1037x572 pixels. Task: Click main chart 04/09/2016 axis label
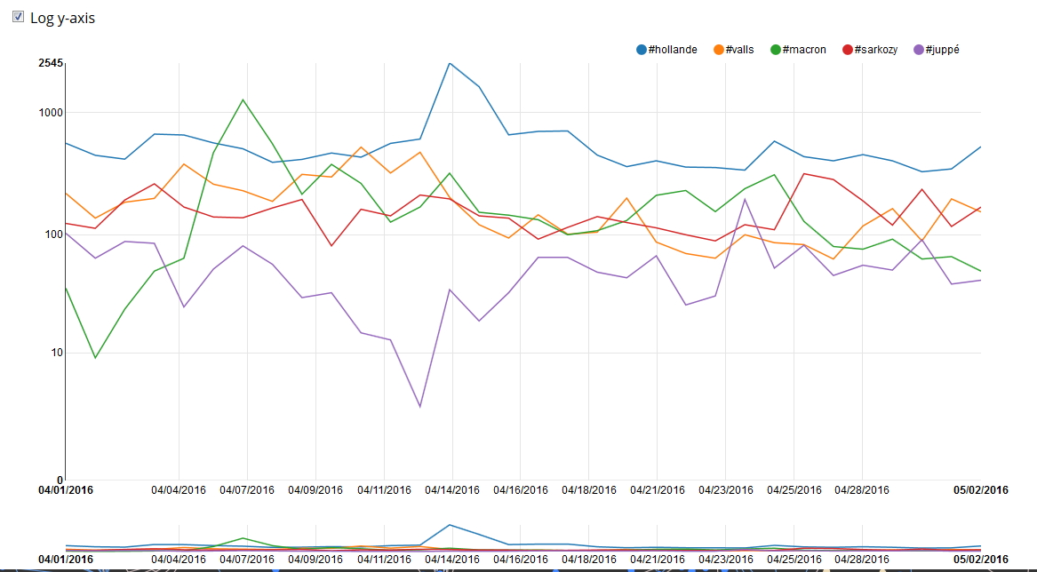point(315,490)
